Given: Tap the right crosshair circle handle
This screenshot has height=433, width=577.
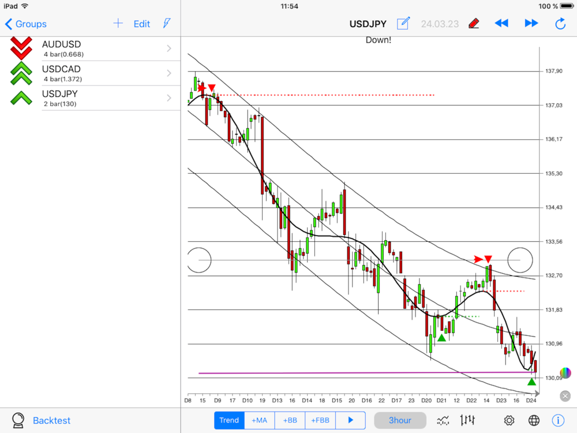Looking at the screenshot, I should [520, 260].
